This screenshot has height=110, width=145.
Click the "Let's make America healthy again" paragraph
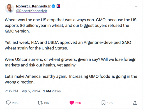[71, 79]
